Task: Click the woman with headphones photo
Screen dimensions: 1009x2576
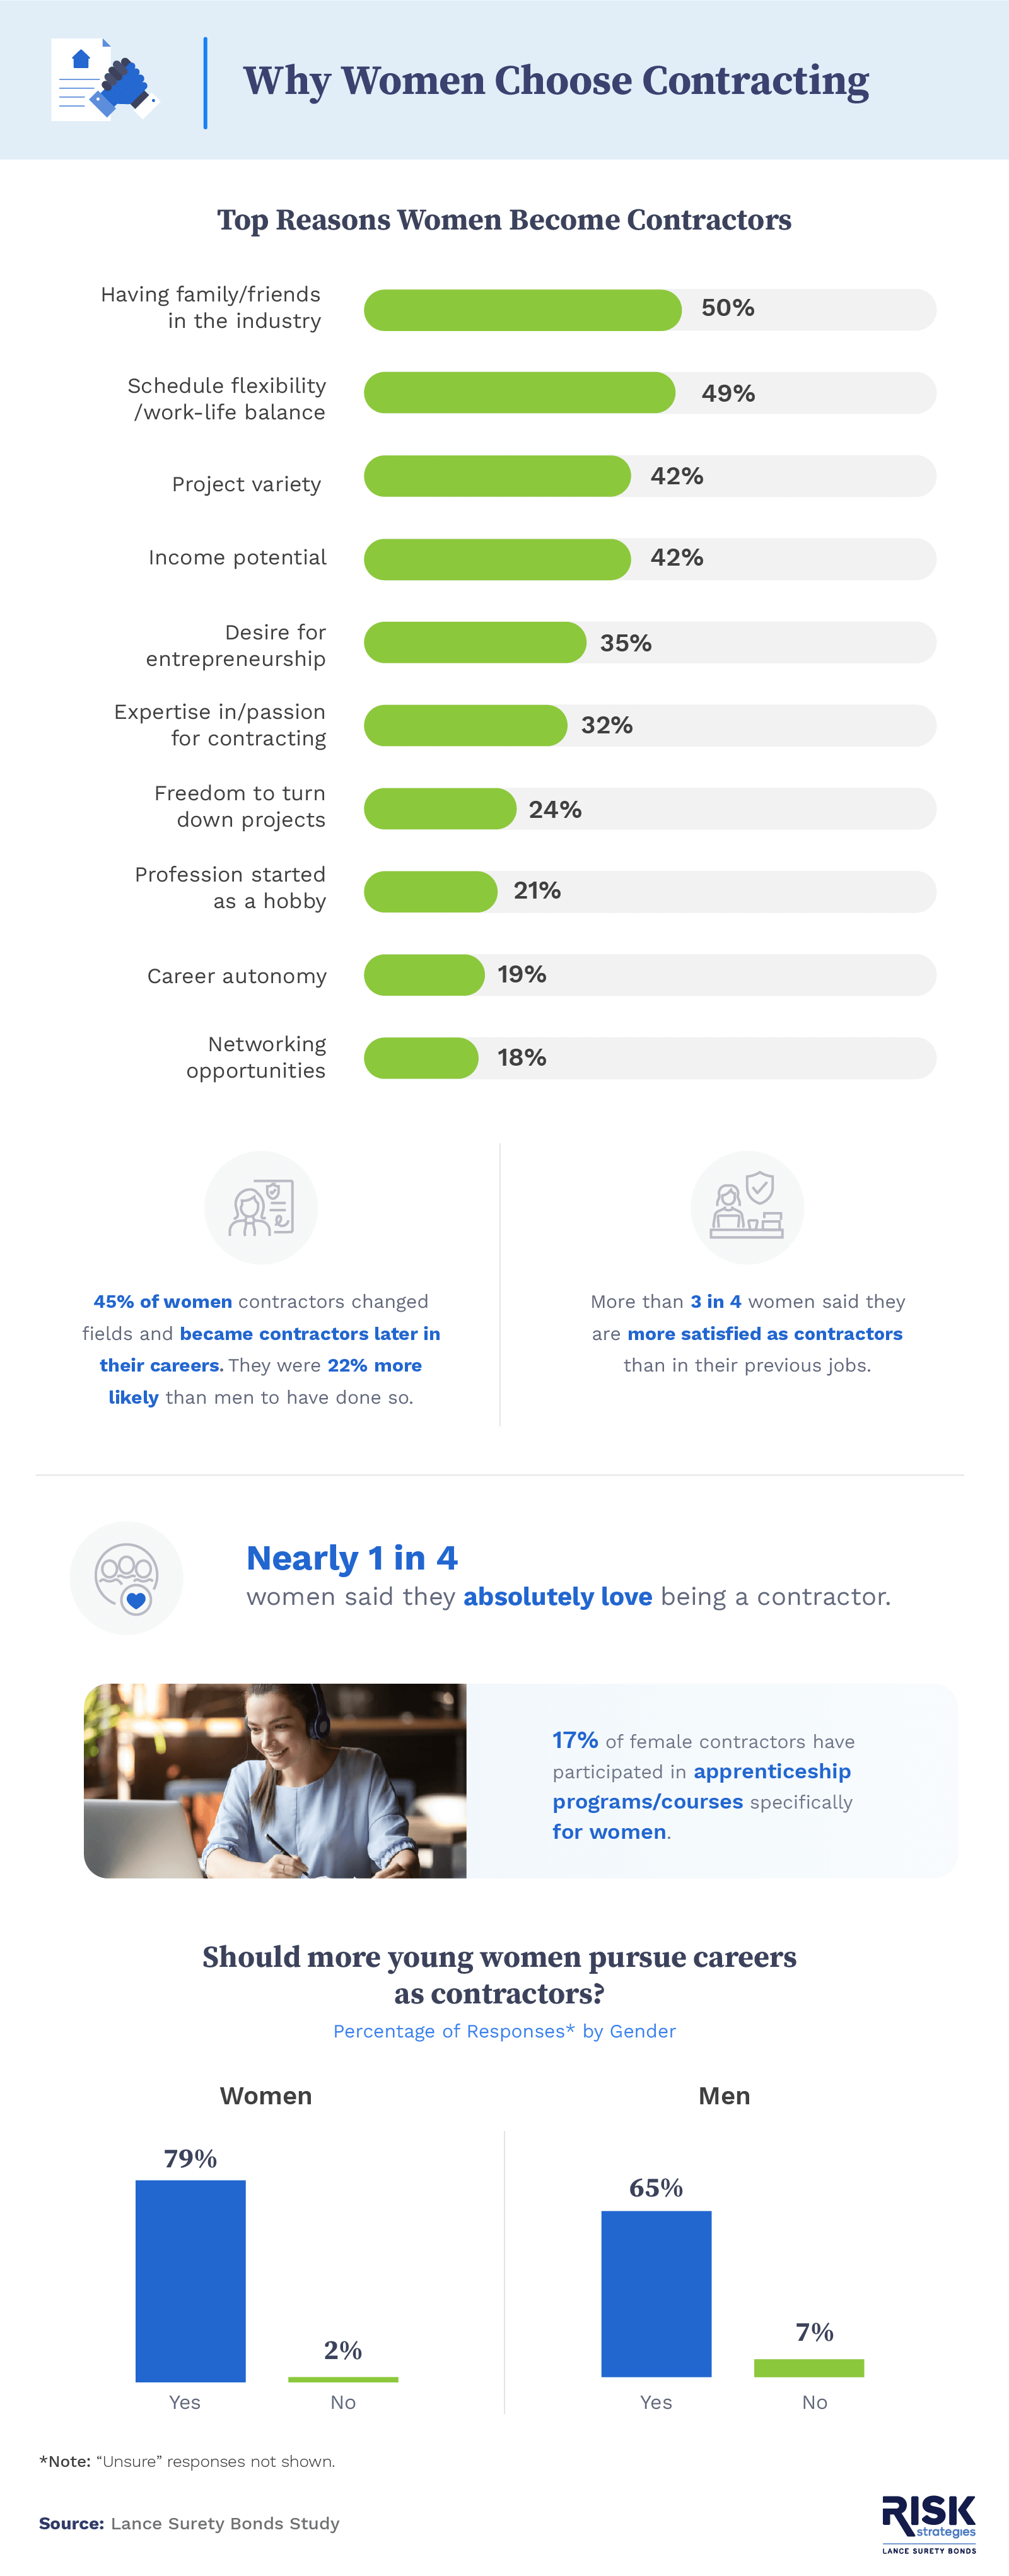Action: (x=275, y=1780)
